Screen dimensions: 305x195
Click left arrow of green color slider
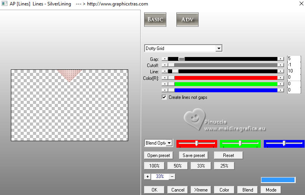click(x=165, y=84)
